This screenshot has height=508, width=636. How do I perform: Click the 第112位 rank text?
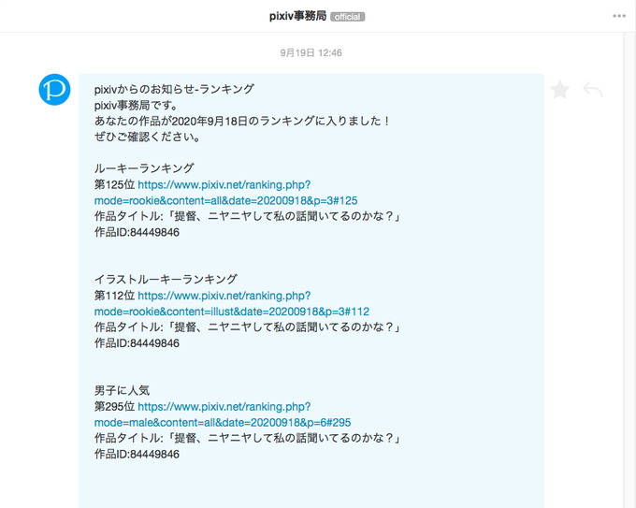coord(114,296)
